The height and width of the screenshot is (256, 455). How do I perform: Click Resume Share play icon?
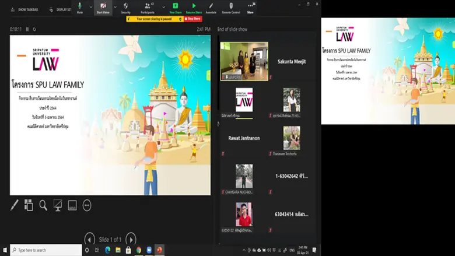194,7
